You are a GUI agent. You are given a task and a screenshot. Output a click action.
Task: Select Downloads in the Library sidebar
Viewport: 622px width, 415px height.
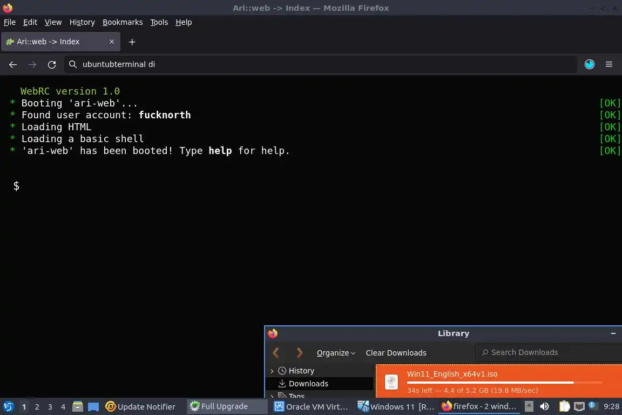point(308,384)
